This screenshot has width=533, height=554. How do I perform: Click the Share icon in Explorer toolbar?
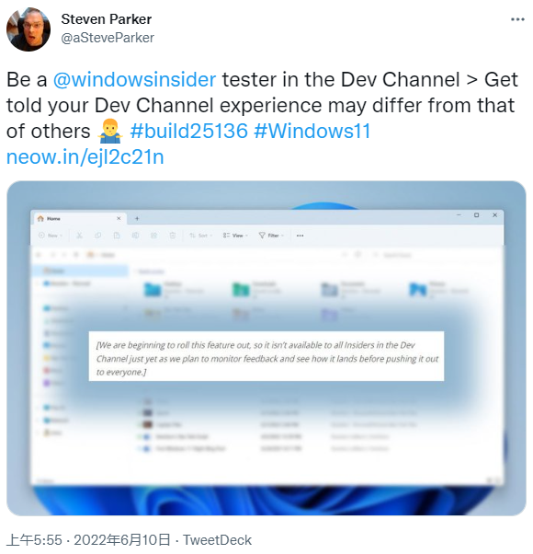click(x=153, y=236)
